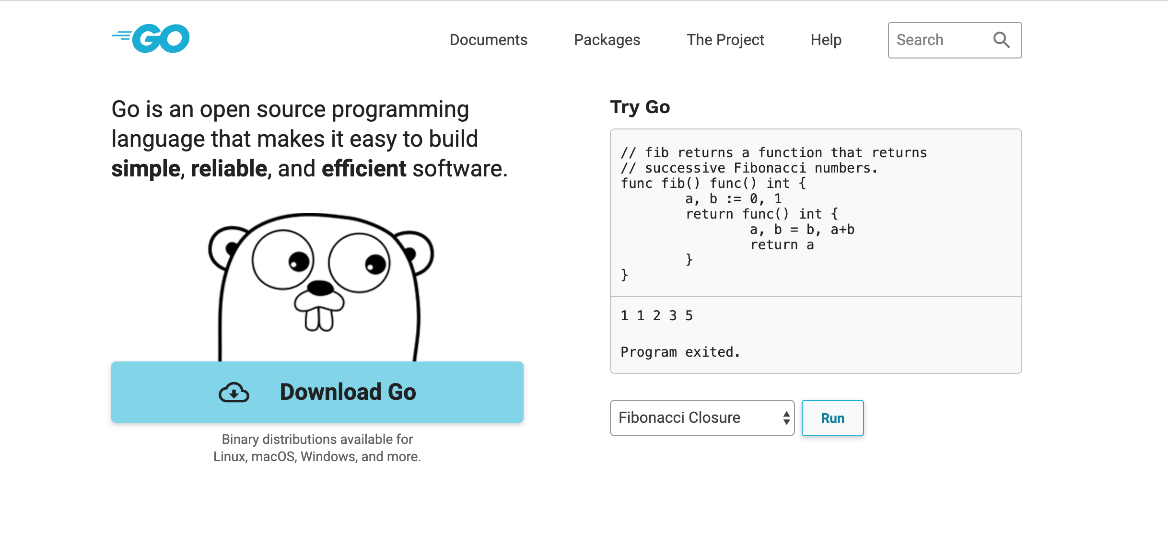Click inside the Go code editor

(815, 213)
